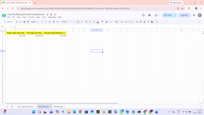Open the File menu
This screenshot has height=115, width=204.
[x=8, y=17]
